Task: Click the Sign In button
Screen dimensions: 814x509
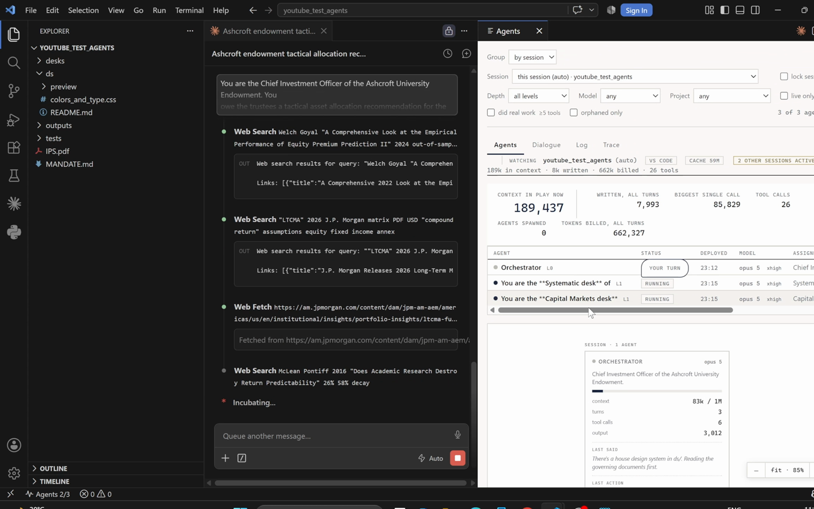Action: 636,10
